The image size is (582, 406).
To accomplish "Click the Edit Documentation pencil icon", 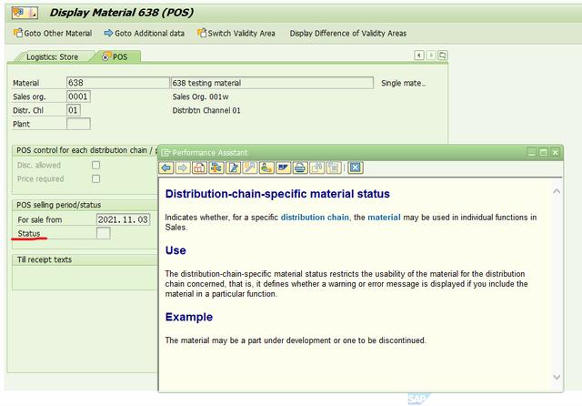I will tap(233, 167).
